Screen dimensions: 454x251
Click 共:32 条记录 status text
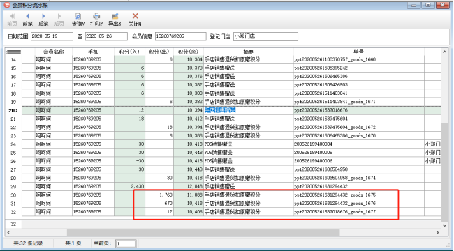pos(28,243)
